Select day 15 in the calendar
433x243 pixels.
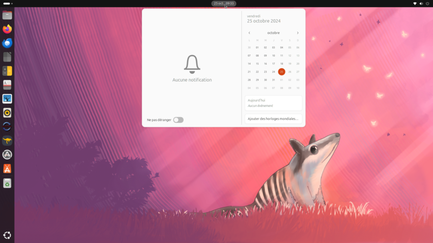click(x=257, y=64)
